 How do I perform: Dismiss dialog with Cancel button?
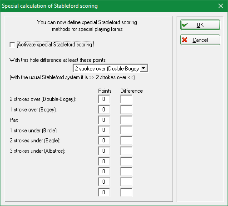[x=200, y=40]
